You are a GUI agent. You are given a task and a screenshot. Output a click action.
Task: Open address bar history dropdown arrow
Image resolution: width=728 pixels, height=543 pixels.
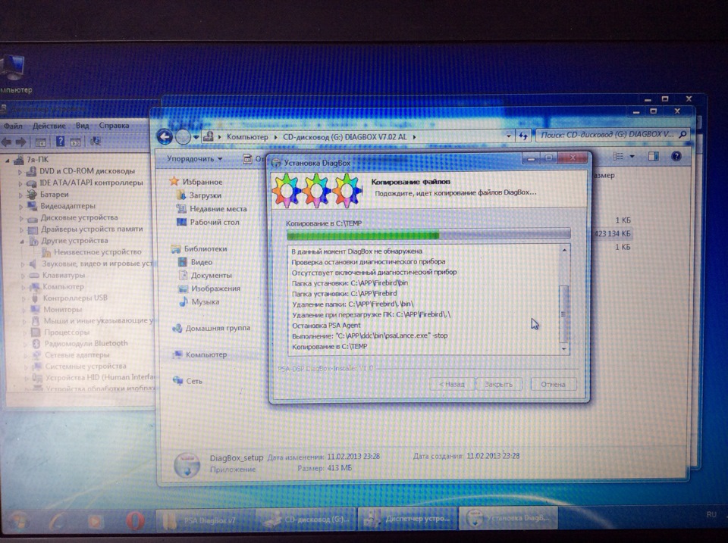coord(508,136)
